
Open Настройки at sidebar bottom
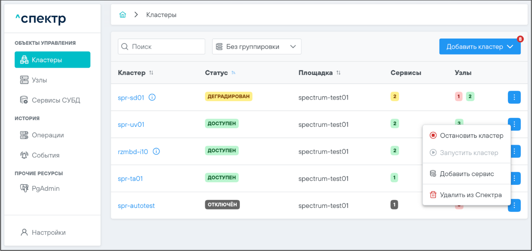tap(48, 232)
